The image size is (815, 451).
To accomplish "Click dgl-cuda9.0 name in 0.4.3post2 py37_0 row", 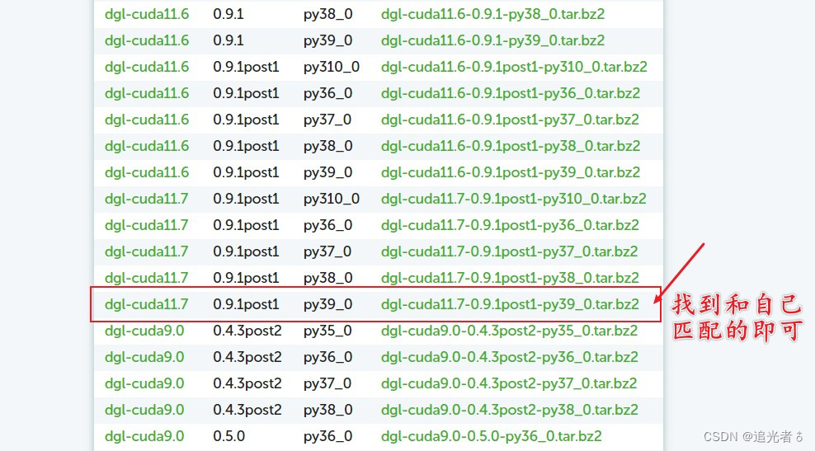I will point(144,384).
